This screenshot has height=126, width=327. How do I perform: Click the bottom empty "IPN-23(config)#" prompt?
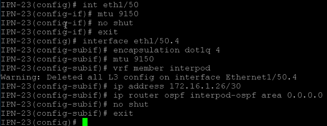(39, 122)
